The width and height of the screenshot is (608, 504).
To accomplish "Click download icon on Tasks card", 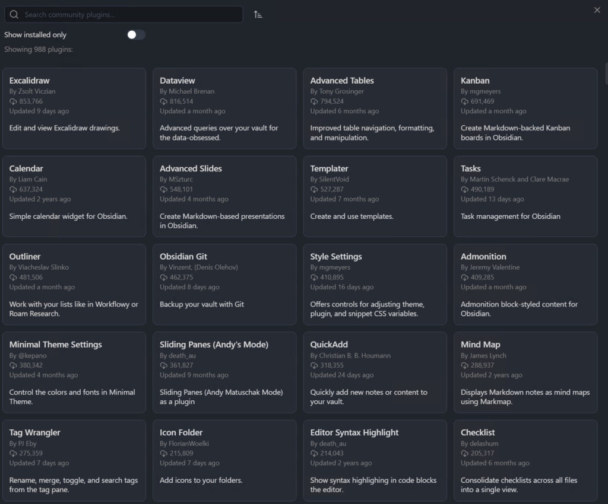I will tap(464, 189).
